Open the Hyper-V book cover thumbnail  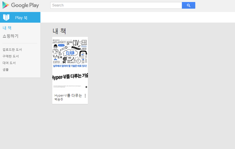point(70,64)
